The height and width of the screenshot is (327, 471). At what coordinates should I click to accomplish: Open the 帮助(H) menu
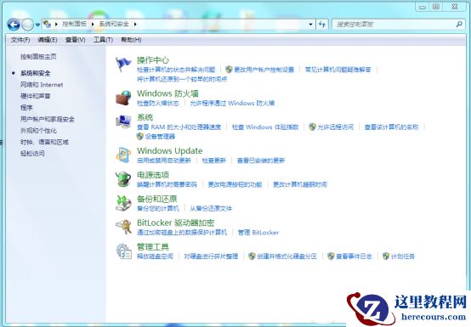pos(131,40)
